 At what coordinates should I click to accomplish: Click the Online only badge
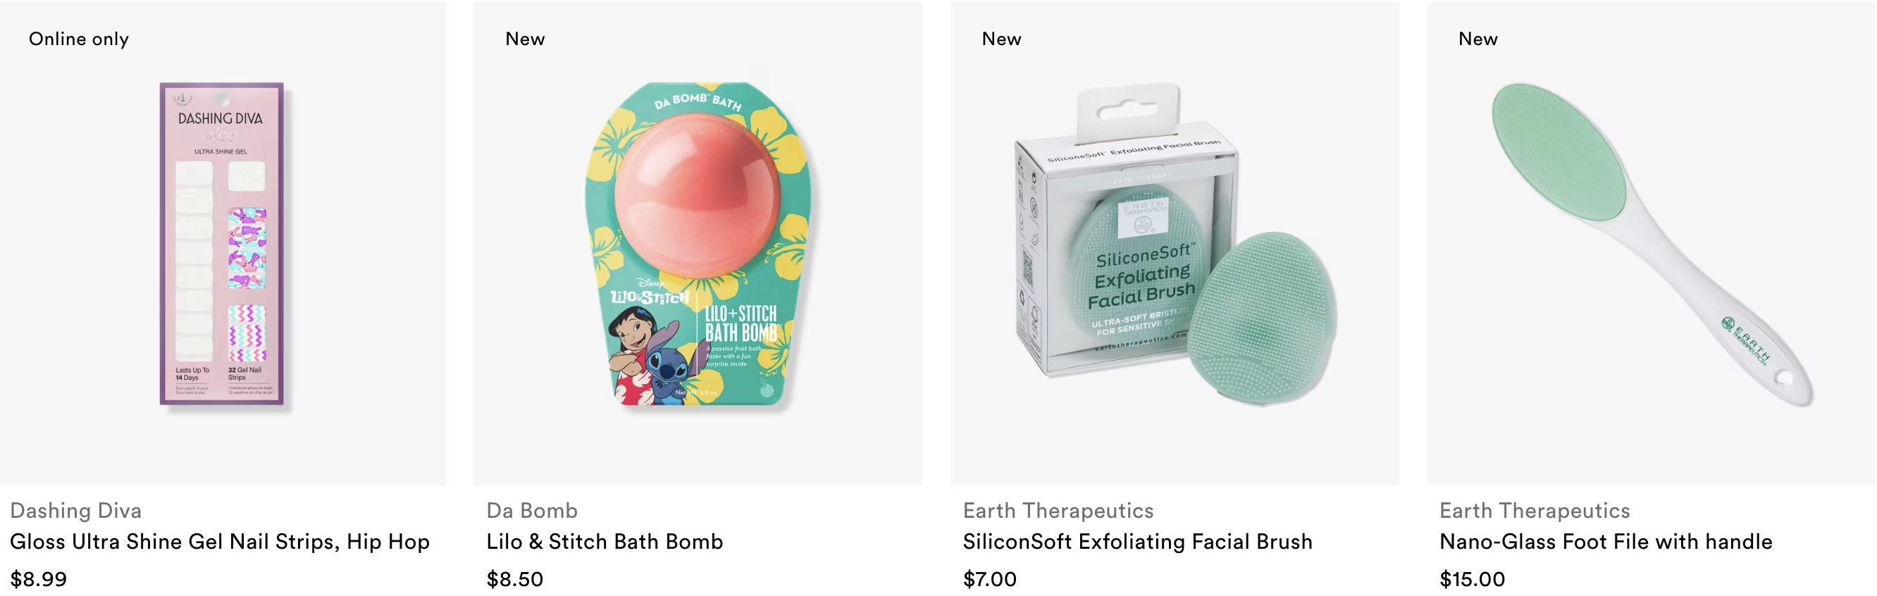pos(79,39)
